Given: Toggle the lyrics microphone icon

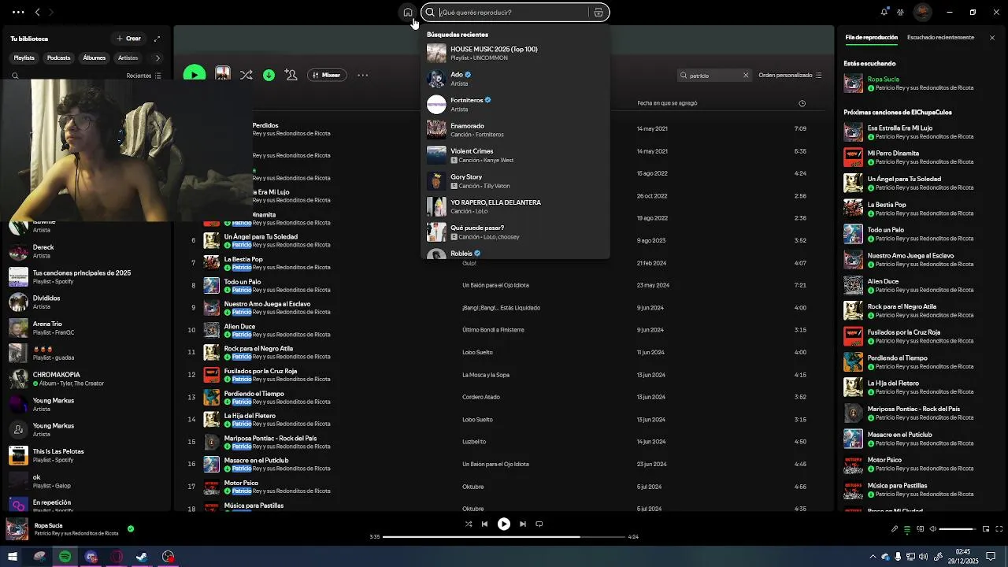Looking at the screenshot, I should (895, 529).
